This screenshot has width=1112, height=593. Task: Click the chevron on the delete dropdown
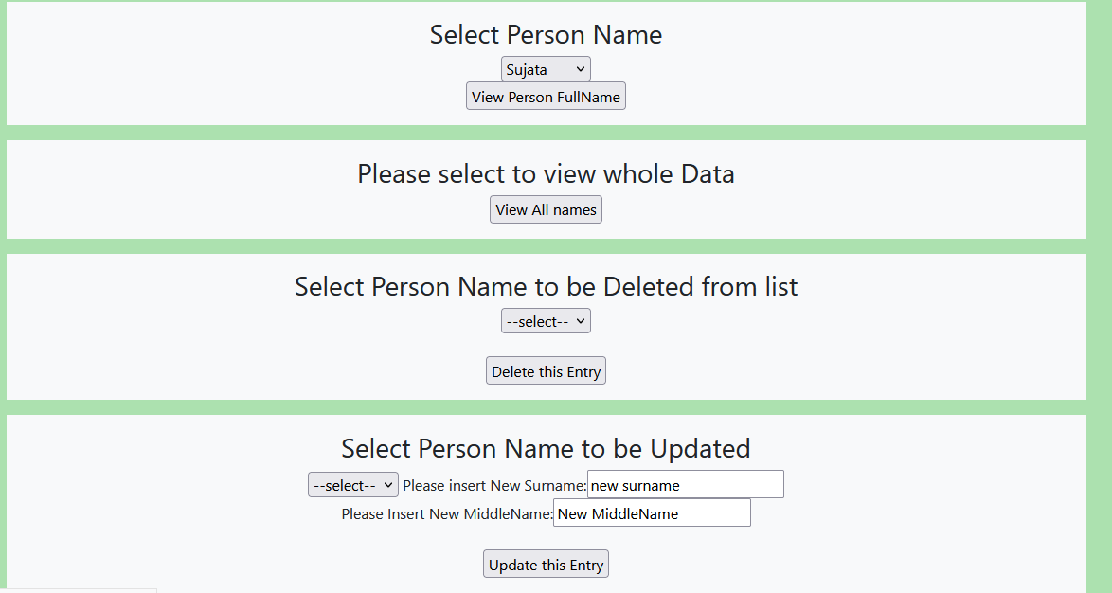click(x=579, y=320)
